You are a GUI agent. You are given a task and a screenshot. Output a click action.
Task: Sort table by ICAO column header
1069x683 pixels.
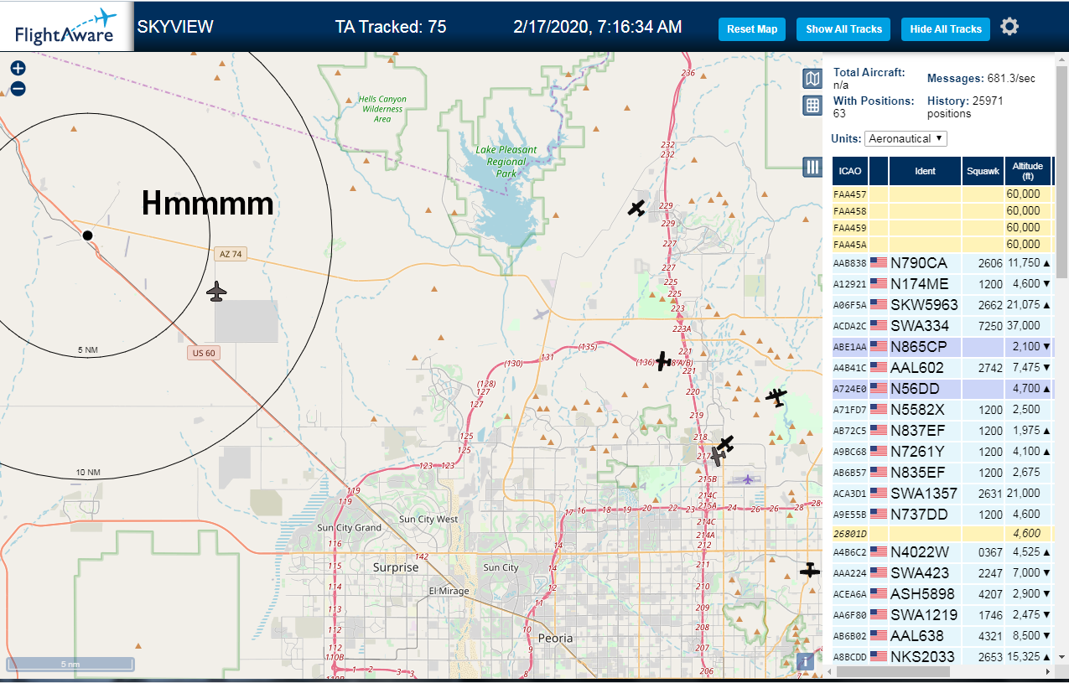tap(850, 171)
